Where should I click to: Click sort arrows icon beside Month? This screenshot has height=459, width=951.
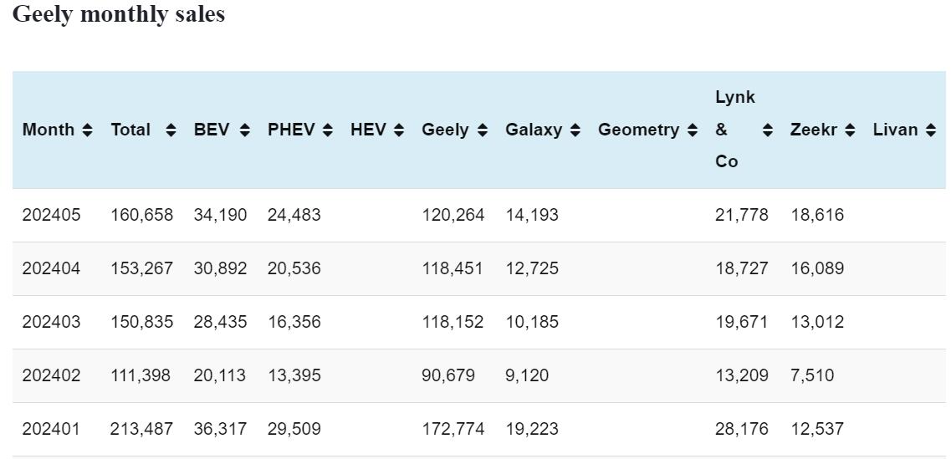[88, 130]
